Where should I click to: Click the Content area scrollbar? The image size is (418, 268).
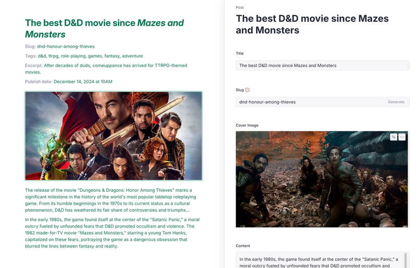(405, 260)
